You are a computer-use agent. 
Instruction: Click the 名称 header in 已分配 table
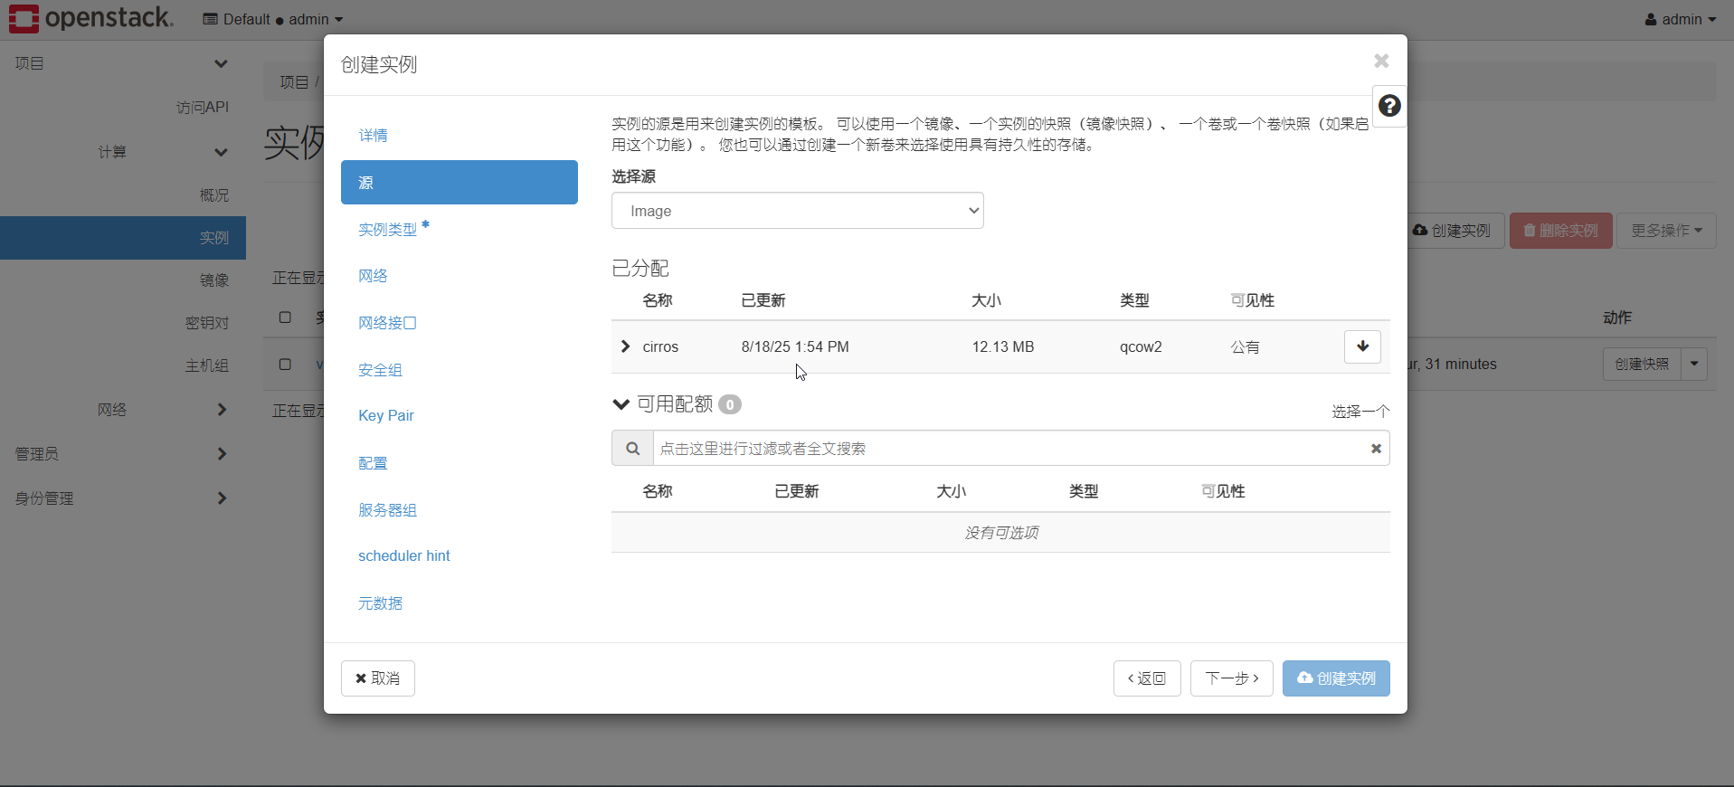point(658,300)
